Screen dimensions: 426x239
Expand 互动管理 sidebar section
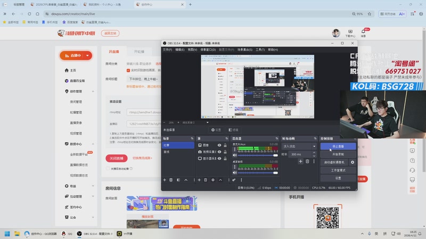93,197
